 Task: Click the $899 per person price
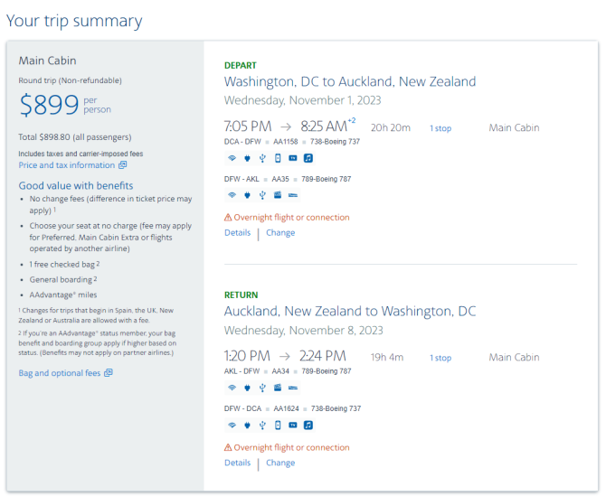click(65, 105)
